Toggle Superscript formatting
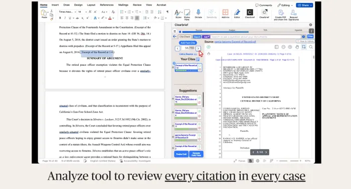This screenshot has height=189, width=351. 88,18
